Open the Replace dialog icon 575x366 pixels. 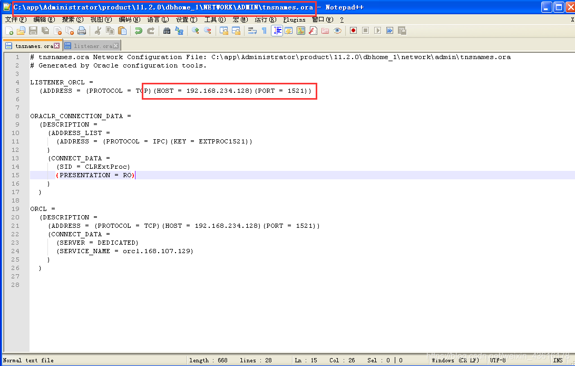(179, 31)
